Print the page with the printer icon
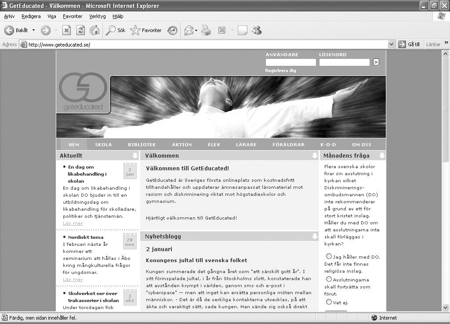Viewport: 450px width, 324px height. tap(206, 30)
